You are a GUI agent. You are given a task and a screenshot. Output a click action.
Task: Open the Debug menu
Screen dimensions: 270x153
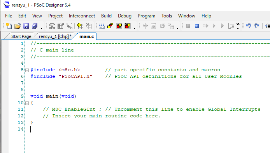click(x=124, y=16)
